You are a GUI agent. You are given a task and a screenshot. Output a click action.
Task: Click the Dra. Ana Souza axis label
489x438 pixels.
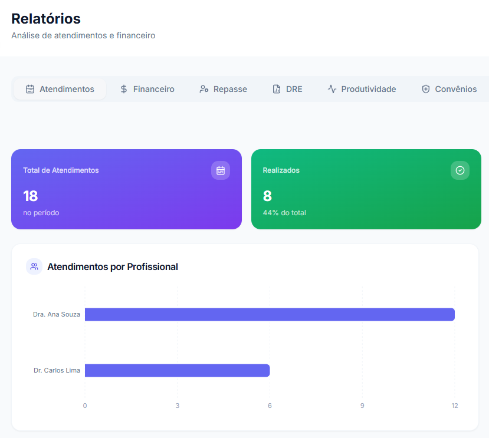(x=57, y=314)
